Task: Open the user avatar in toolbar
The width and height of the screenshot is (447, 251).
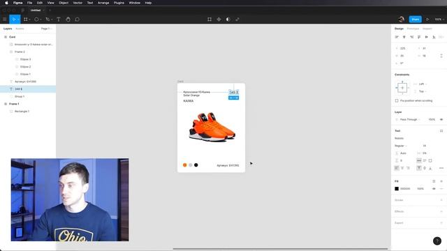Action: (402, 20)
